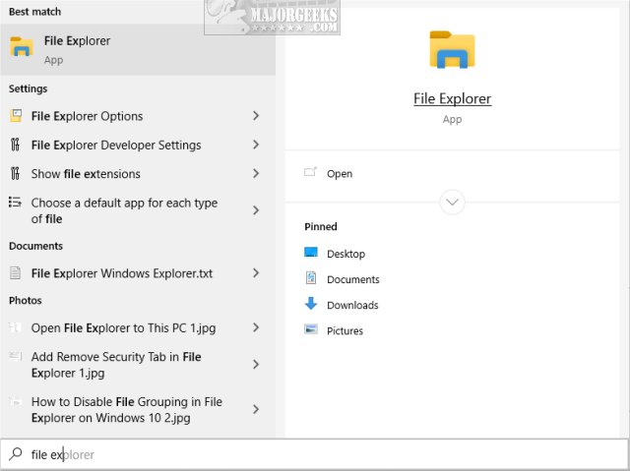Select File Explorer Developer Settings result

[x=116, y=145]
